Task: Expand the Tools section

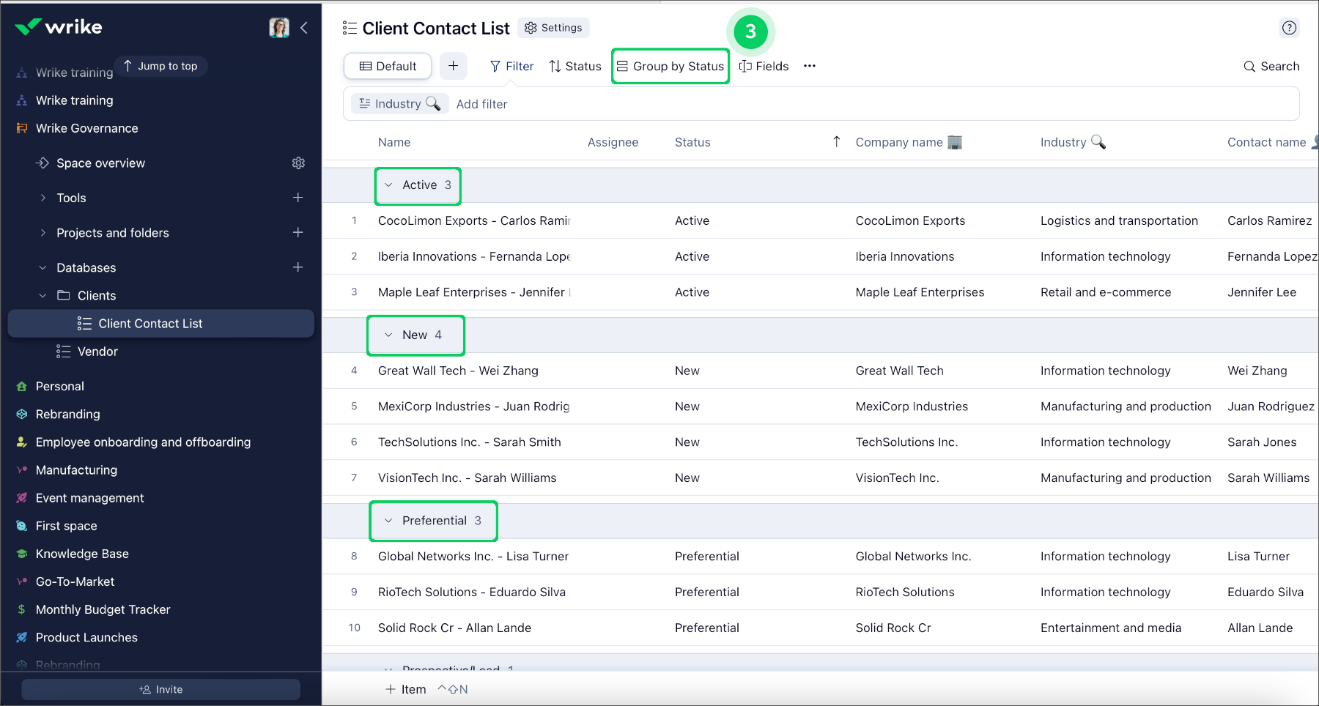Action: tap(43, 198)
